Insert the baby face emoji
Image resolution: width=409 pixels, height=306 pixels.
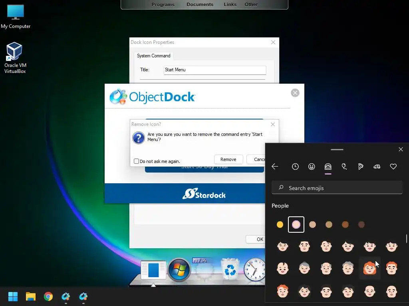282,268
